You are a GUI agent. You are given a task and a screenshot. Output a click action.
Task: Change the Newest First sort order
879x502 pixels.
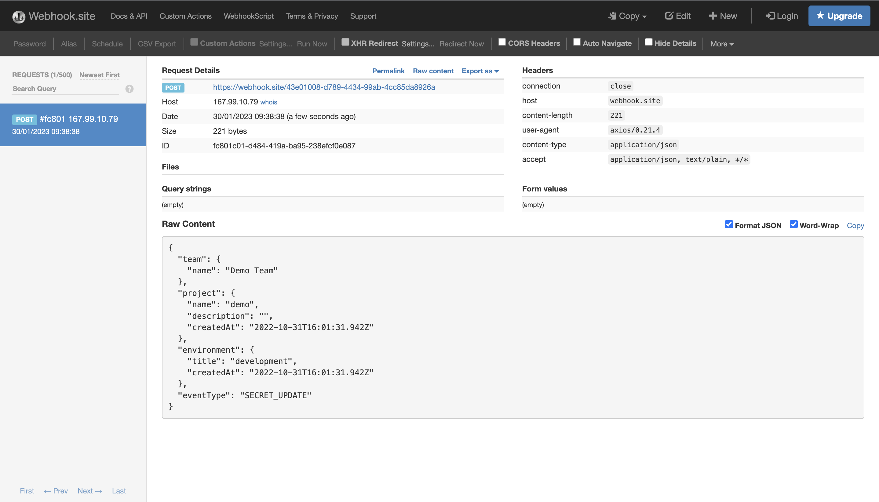pos(99,75)
